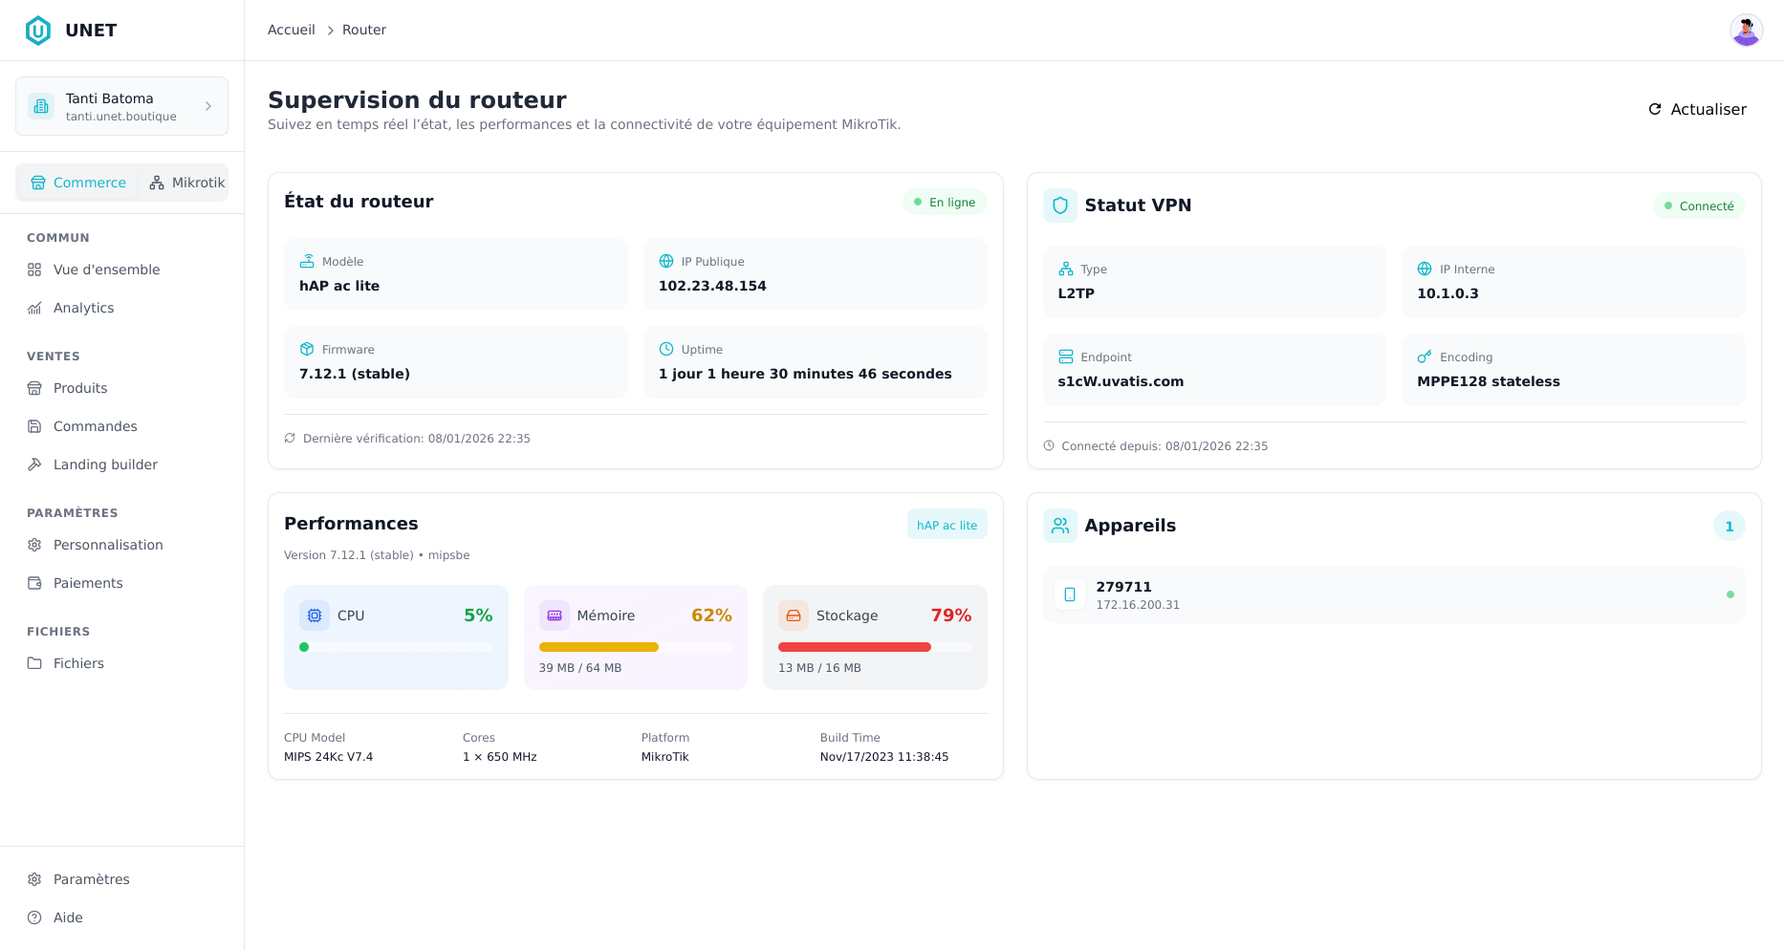Click the UNET logo in the sidebar

coord(38,30)
